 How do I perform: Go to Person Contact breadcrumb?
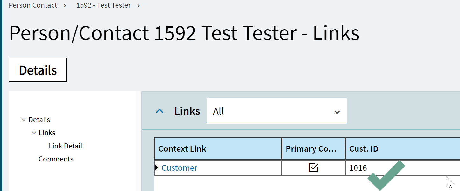[33, 5]
